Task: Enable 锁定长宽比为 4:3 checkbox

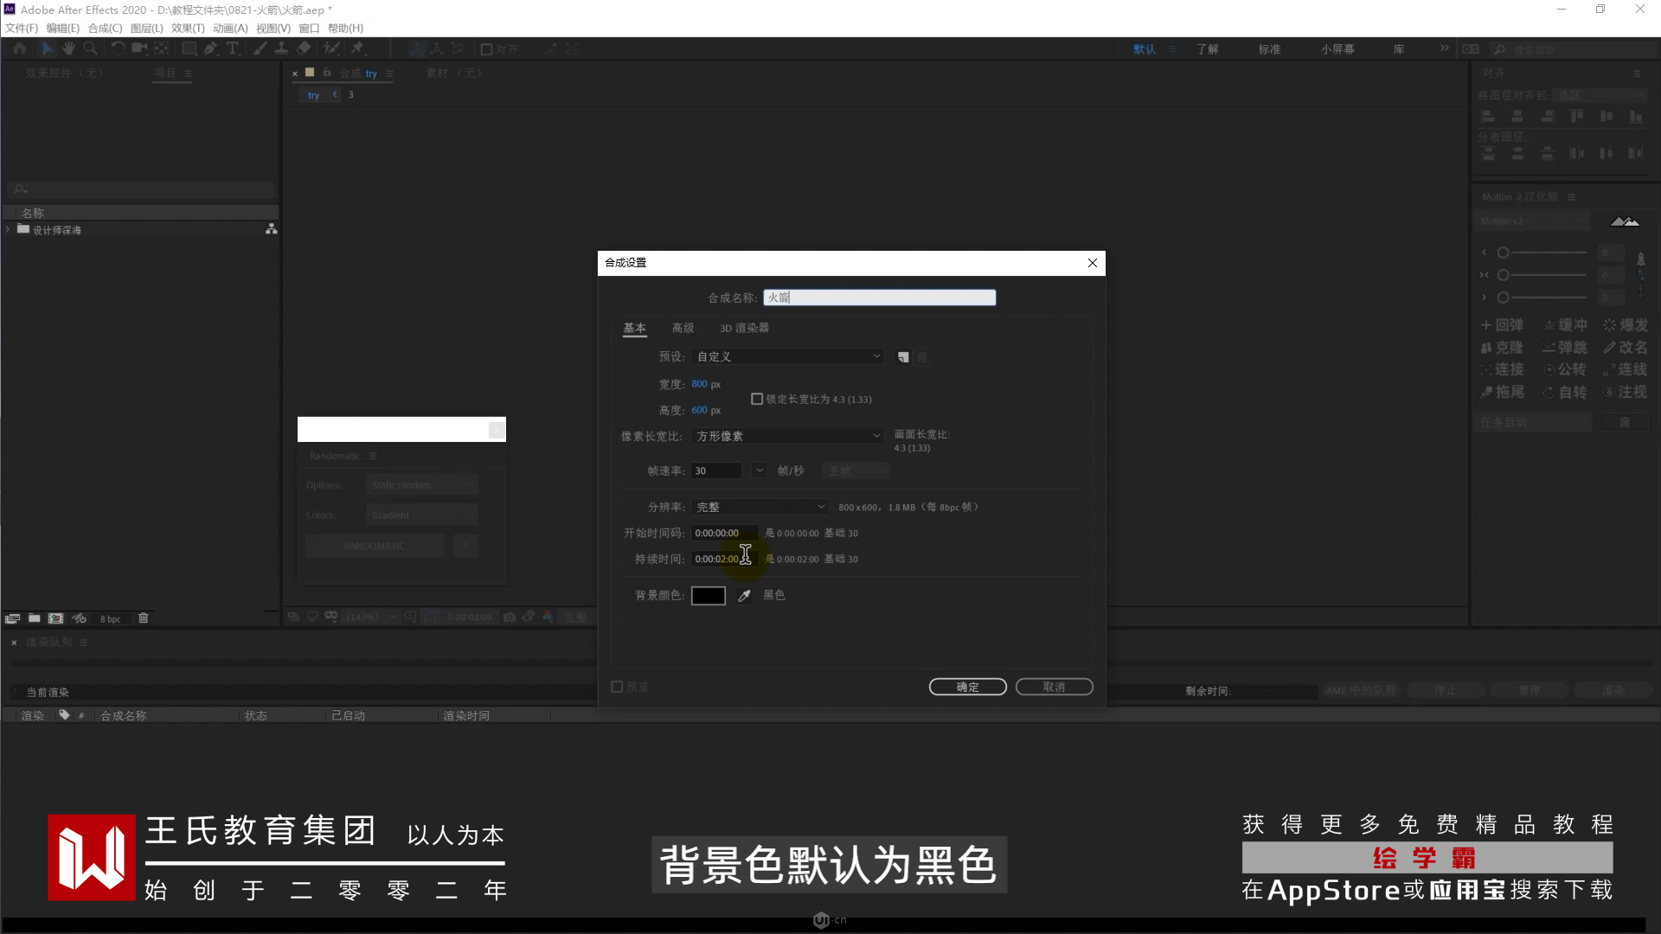Action: [x=757, y=400]
